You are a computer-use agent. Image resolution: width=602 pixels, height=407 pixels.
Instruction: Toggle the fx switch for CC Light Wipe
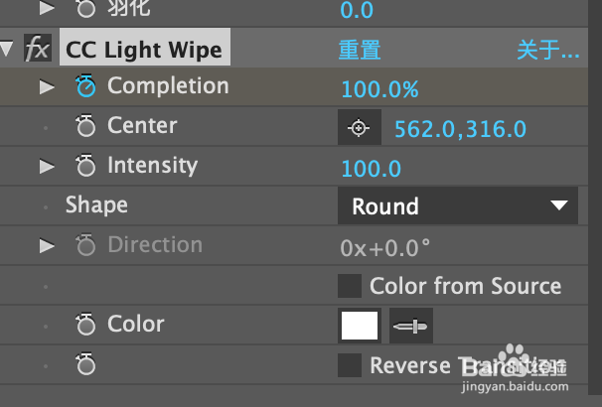coord(38,48)
